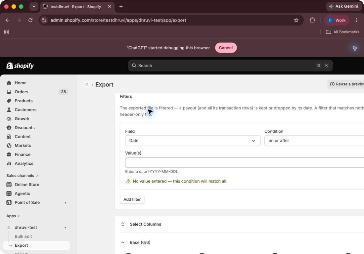This screenshot has width=364, height=254.
Task: Click the Point of Sale icon
Action: tap(9, 202)
